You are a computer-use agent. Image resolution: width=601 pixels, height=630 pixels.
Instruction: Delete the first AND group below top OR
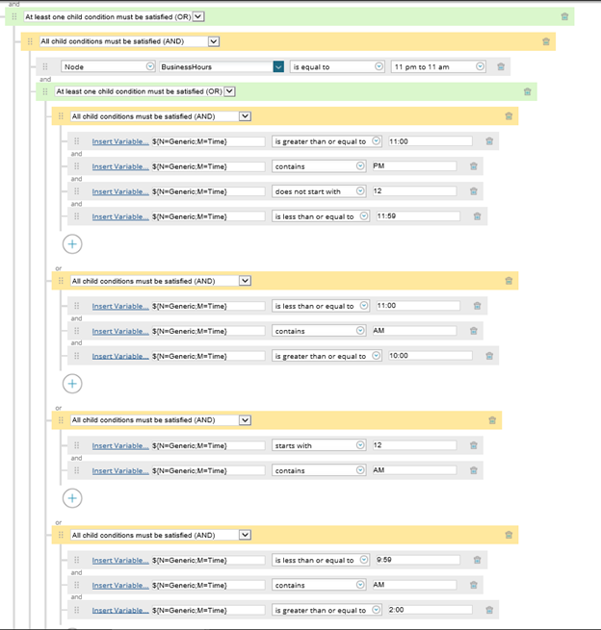546,41
